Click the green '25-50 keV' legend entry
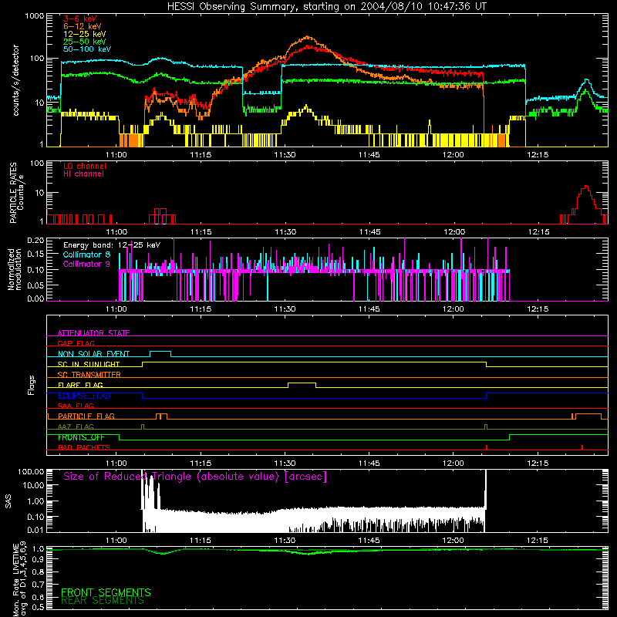 click(x=85, y=42)
